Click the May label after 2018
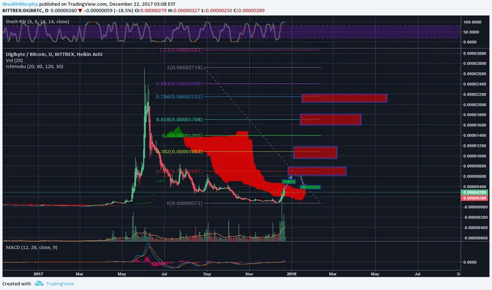This screenshot has height=290, width=492. pos(375,274)
